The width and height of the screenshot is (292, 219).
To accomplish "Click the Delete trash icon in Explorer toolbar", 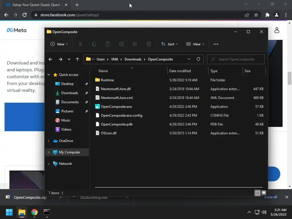I will pos(149,44).
